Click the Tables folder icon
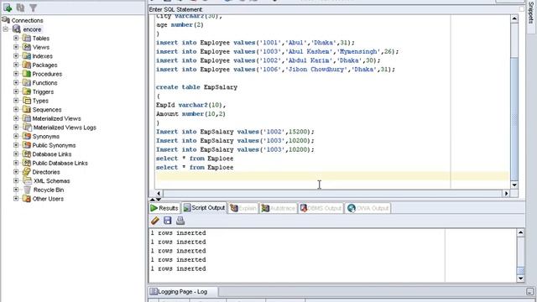Viewport: 537px width, 302px height. tap(26, 38)
